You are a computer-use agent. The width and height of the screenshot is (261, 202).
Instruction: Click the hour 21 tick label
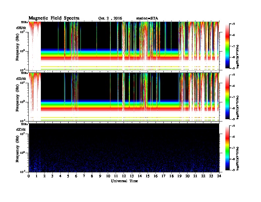[195, 176]
